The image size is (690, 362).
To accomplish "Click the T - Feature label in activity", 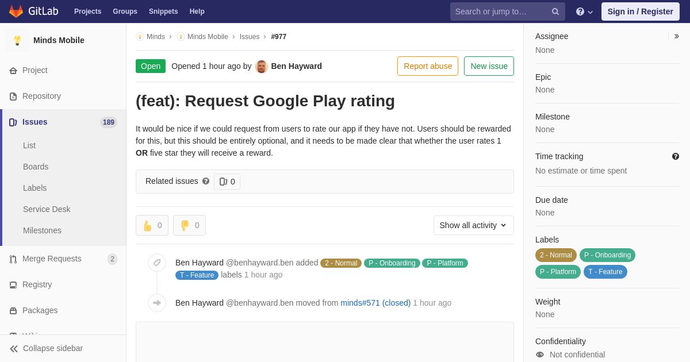I will pyautogui.click(x=197, y=275).
